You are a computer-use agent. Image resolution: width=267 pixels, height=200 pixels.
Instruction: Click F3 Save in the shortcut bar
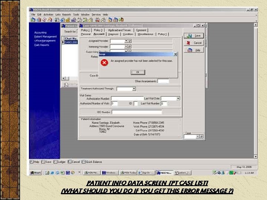coord(46,162)
